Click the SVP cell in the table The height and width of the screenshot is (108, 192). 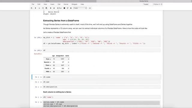click(x=62, y=65)
